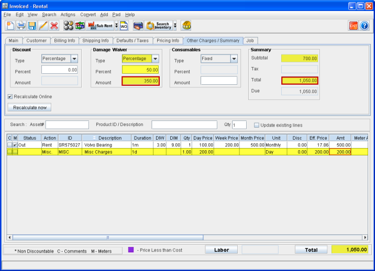Click the keyboard with hand icon
Image resolution: width=375 pixels, height=271 pixels.
(x=138, y=25)
